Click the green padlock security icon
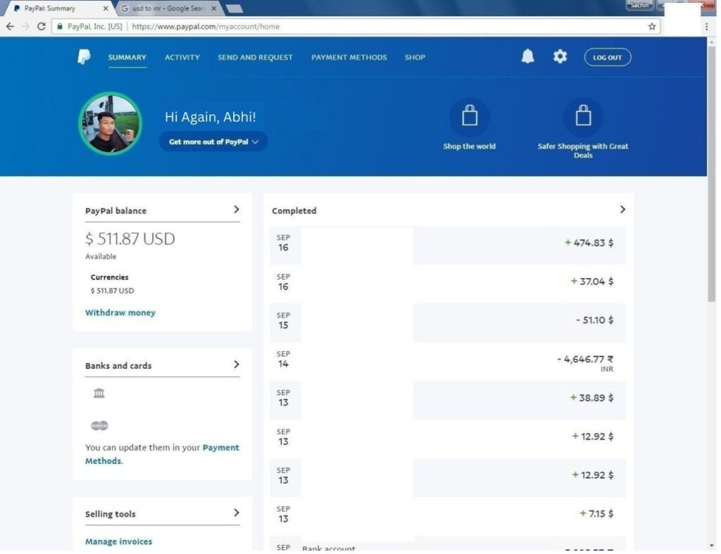 (59, 27)
